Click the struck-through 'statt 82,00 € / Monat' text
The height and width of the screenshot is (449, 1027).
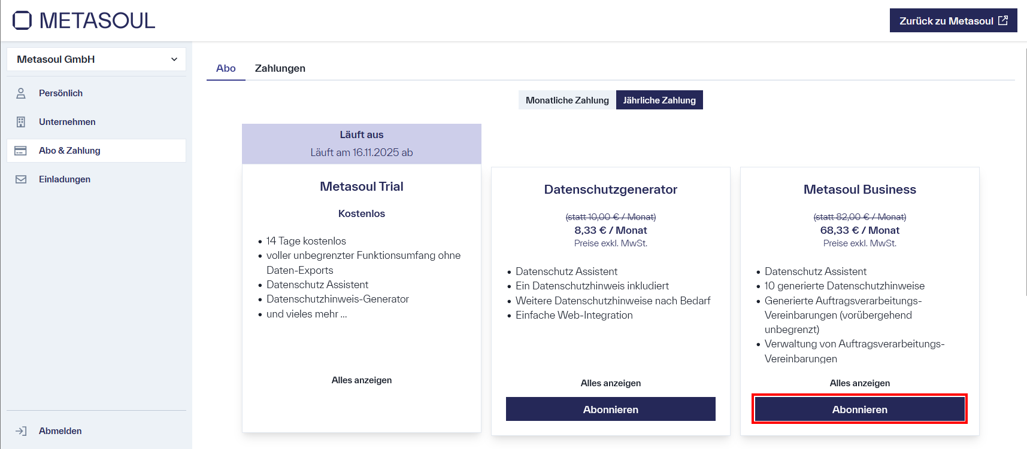[x=860, y=217]
